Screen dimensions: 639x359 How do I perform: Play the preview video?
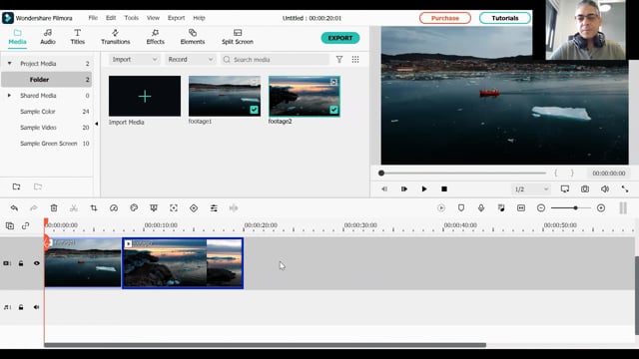click(x=424, y=188)
